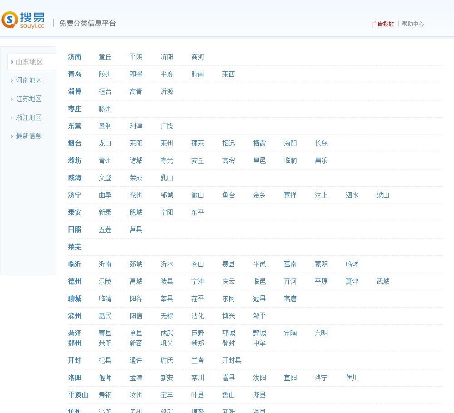Open the 济南 city link
Screen dimensions: 454x413
coord(75,57)
